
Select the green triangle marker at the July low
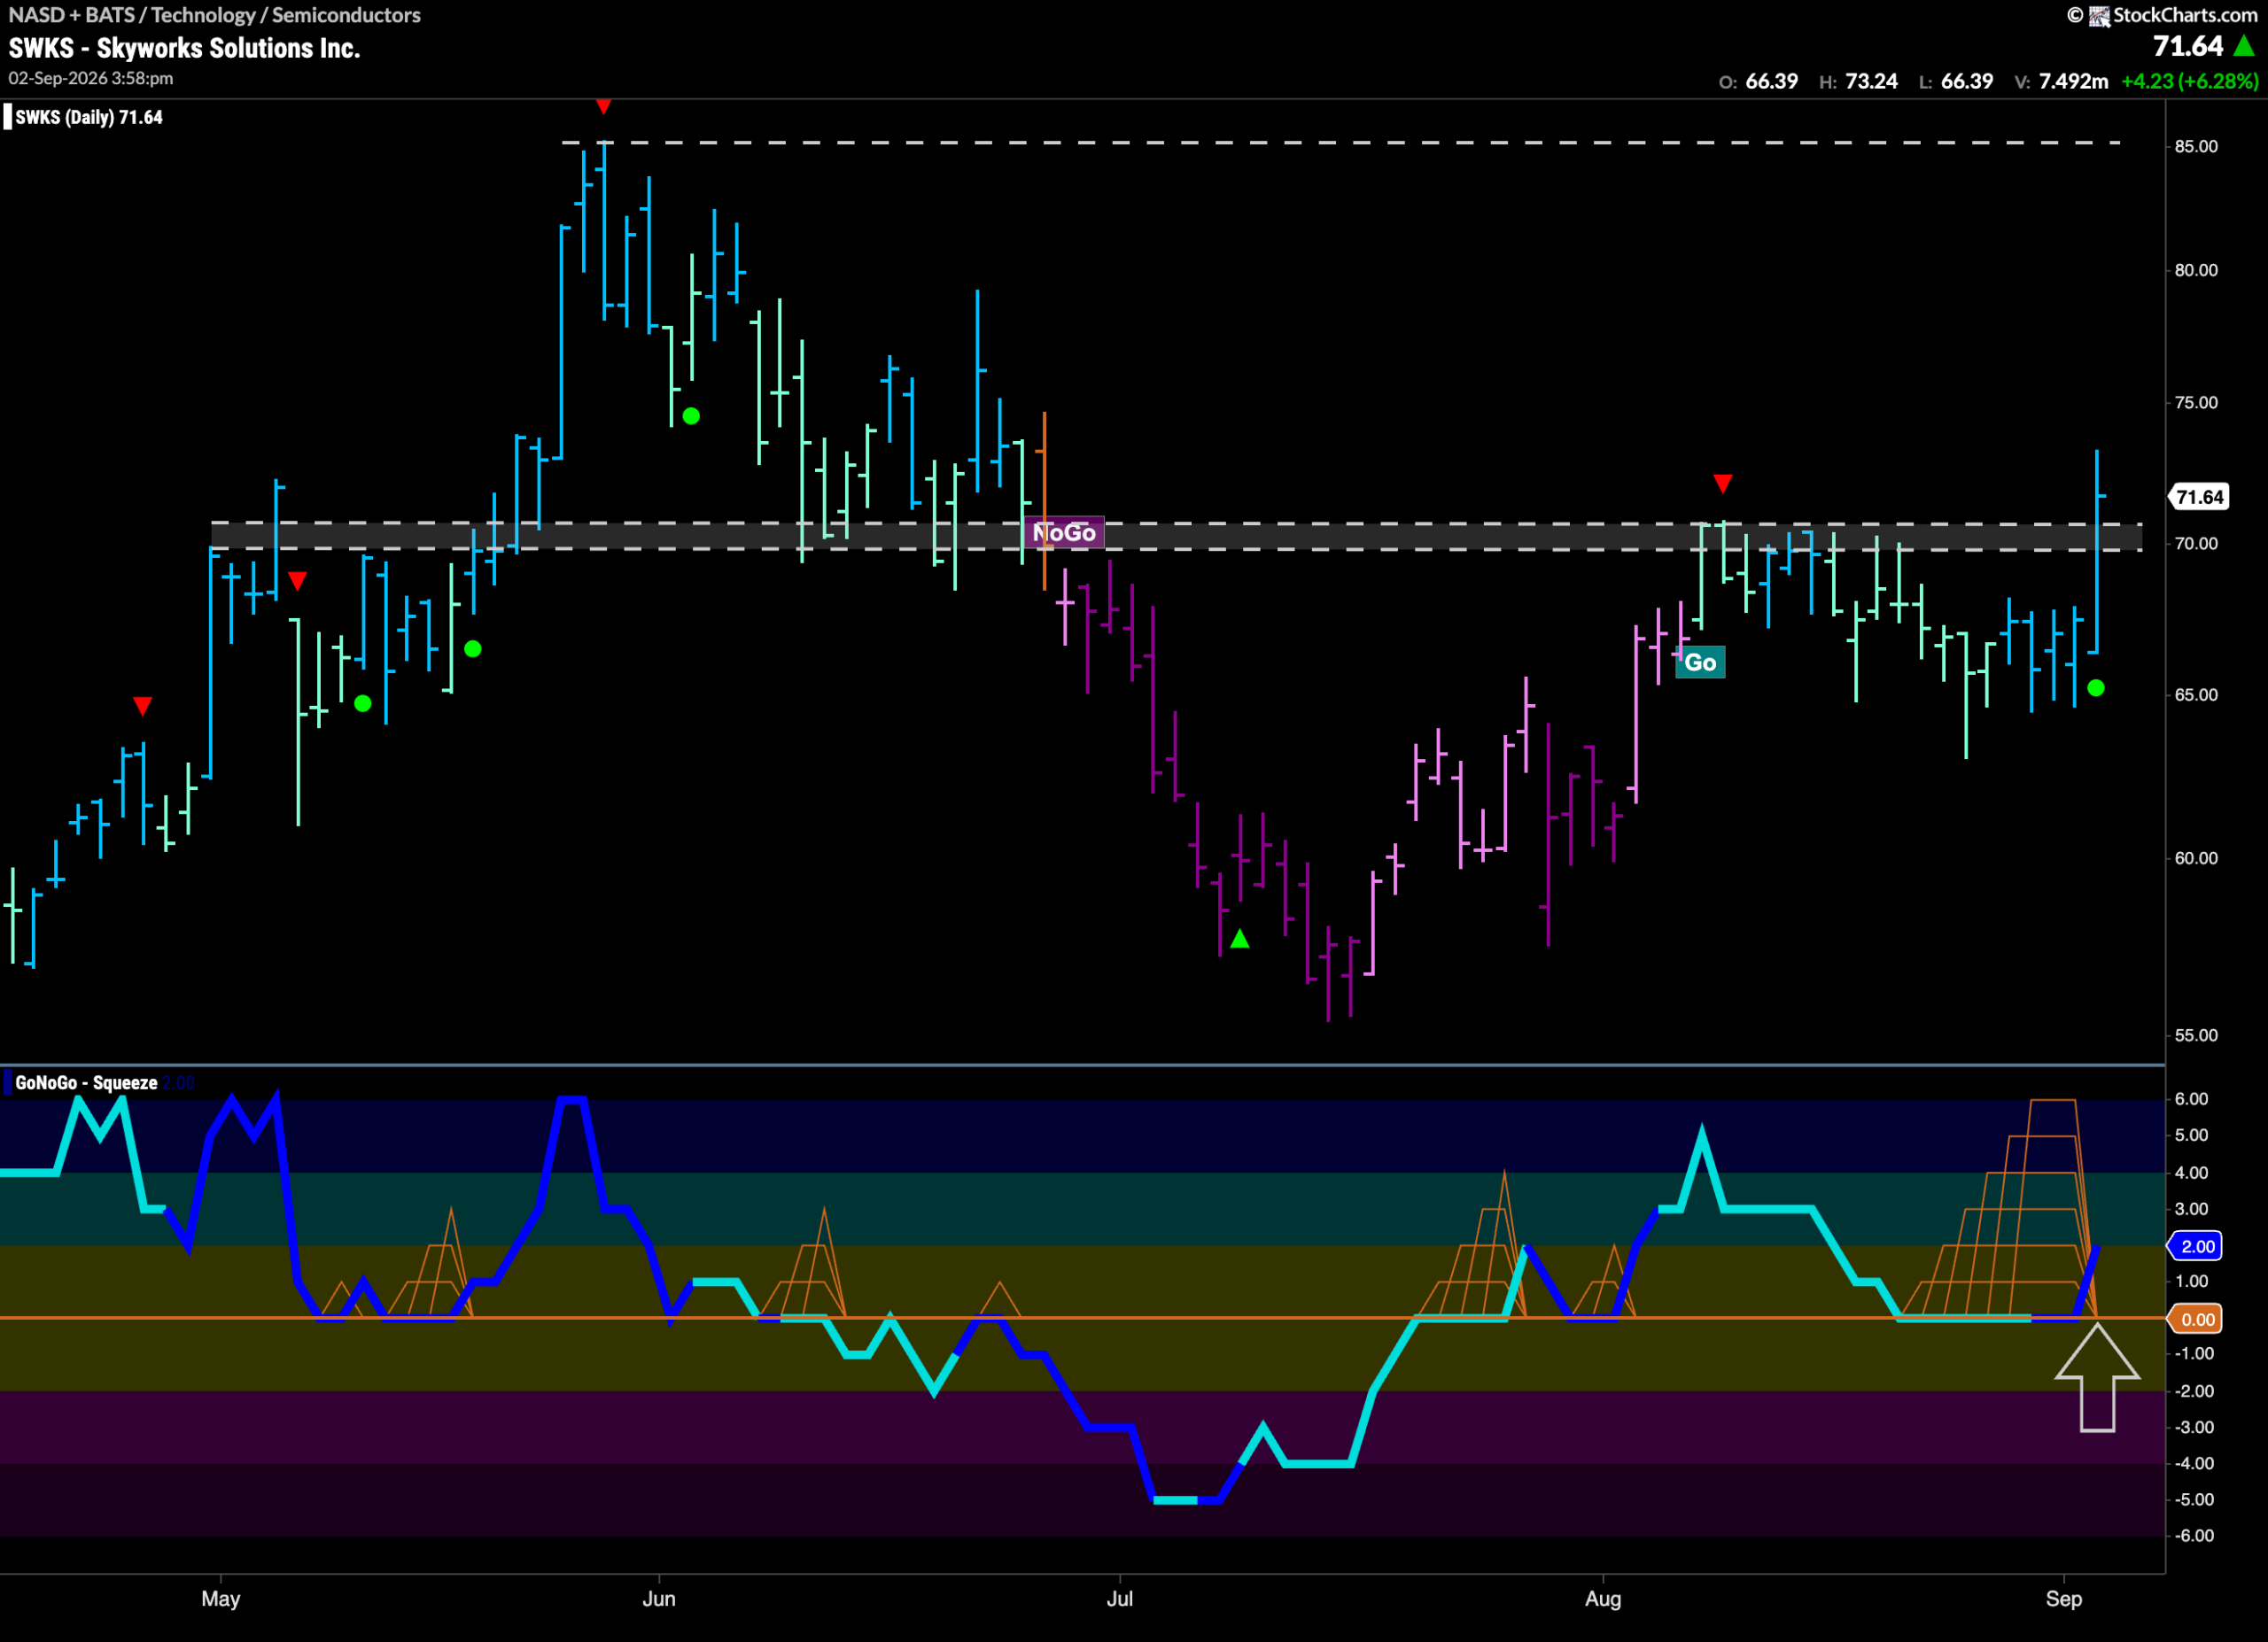1240,939
